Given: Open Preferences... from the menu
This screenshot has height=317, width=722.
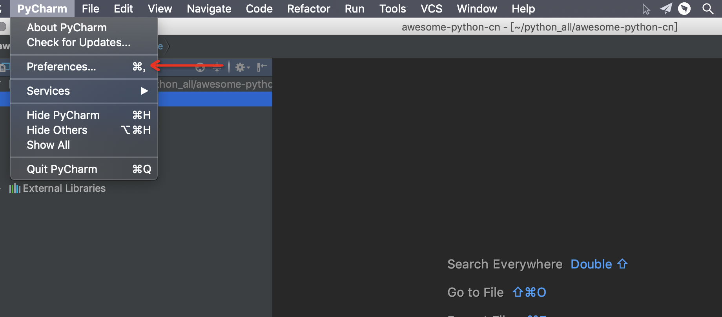Looking at the screenshot, I should point(84,67).
